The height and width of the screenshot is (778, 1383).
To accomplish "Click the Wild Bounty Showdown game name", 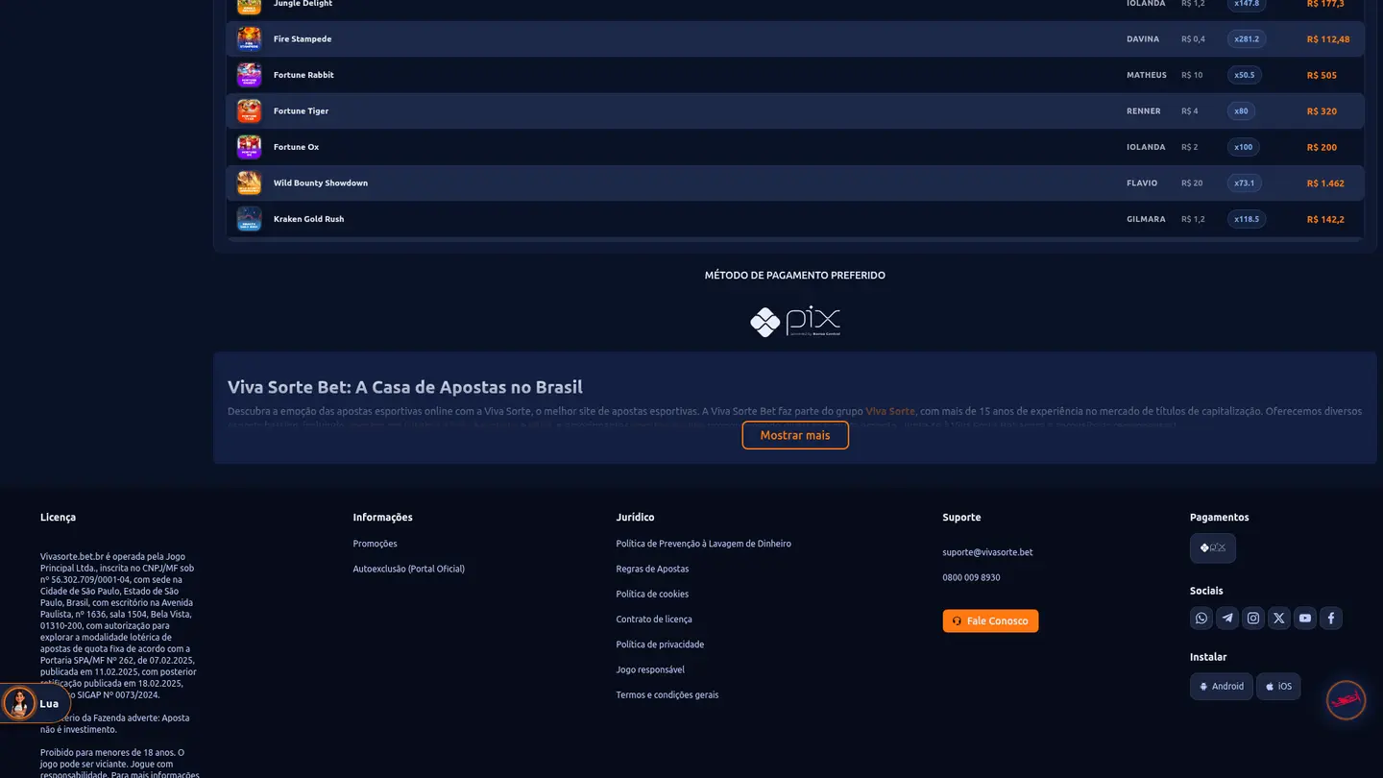I will click(321, 182).
